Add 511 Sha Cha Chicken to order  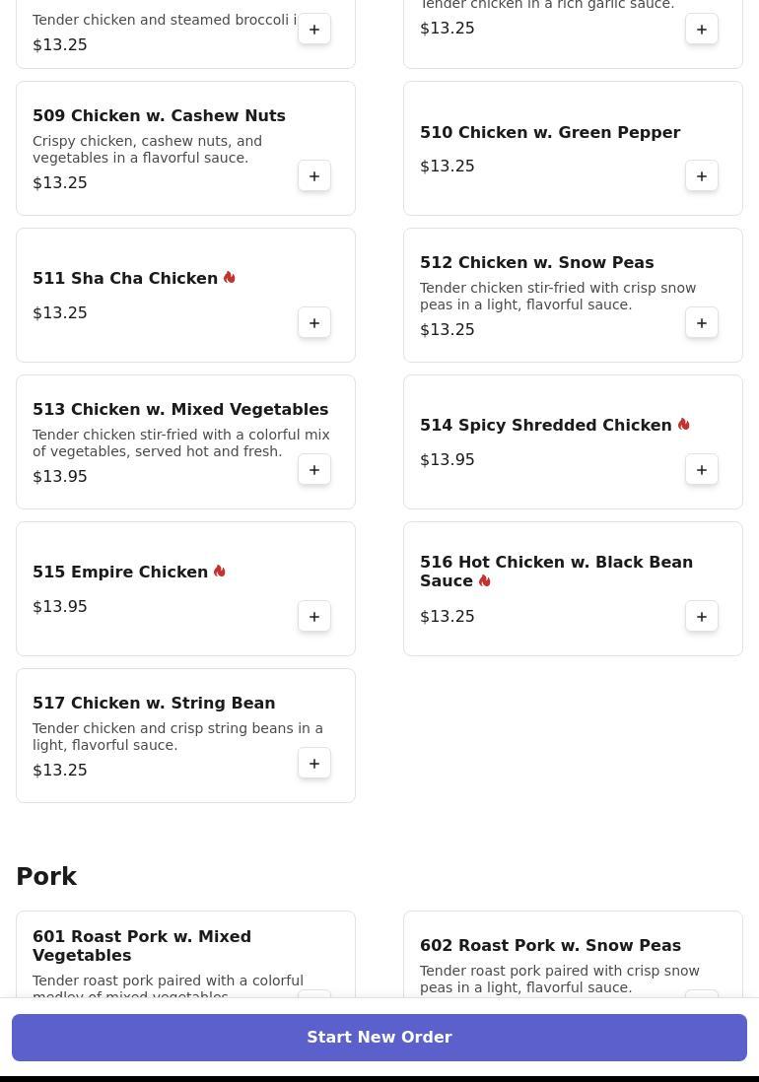tap(313, 323)
